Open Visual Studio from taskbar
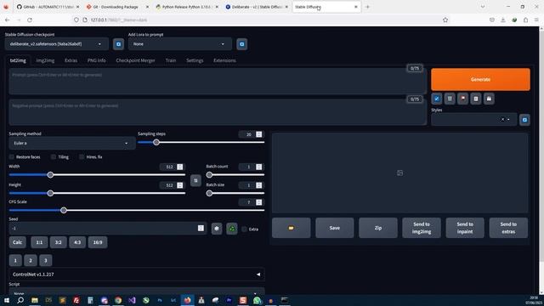The image size is (544, 306). [x=132, y=300]
